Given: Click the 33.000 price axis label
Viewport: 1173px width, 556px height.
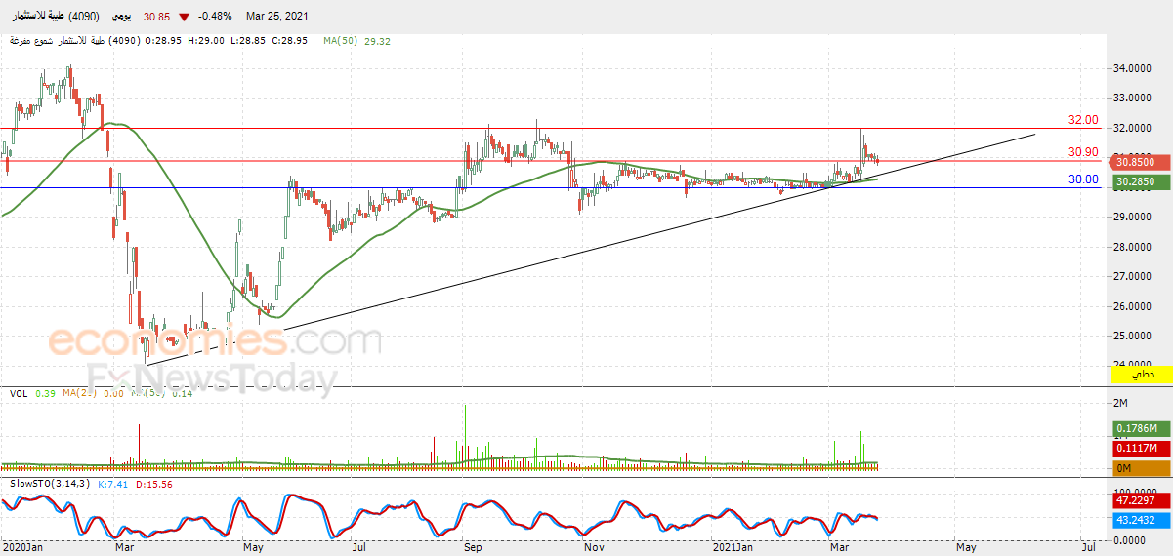Looking at the screenshot, I should click(x=1130, y=98).
